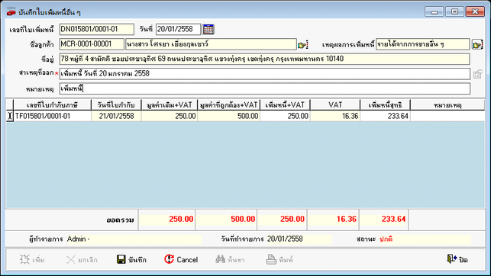Click the add new record icon (เพิ่ม)
Viewport: 491px width, 276px height.
24,259
